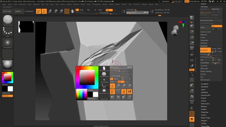Open the BasicMaterial selector on the left shelf

[x=8, y=66]
